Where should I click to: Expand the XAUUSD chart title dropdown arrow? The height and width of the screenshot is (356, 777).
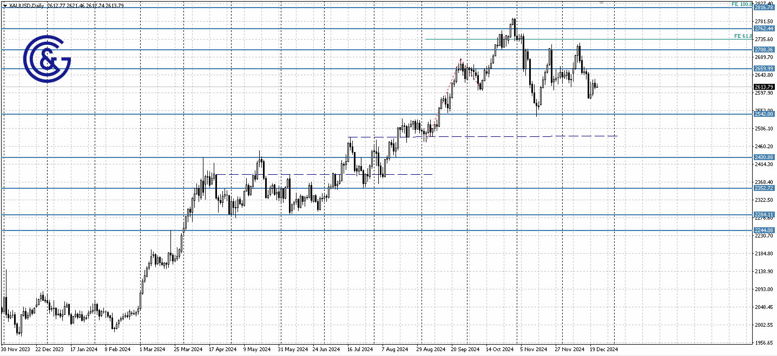(4, 4)
